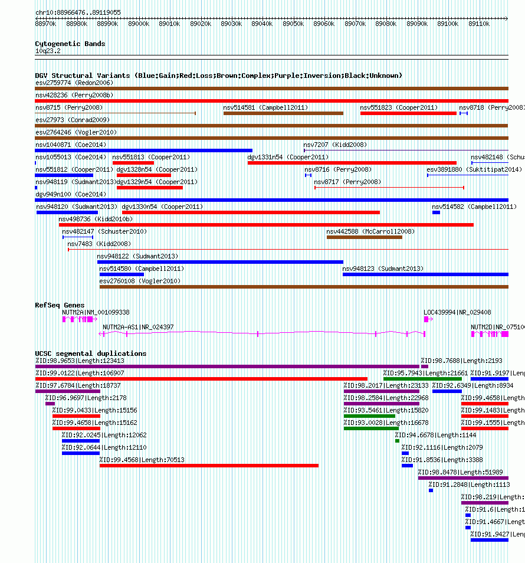Click %ID:98.7688|Length:2193 duplication label

(x=461, y=361)
